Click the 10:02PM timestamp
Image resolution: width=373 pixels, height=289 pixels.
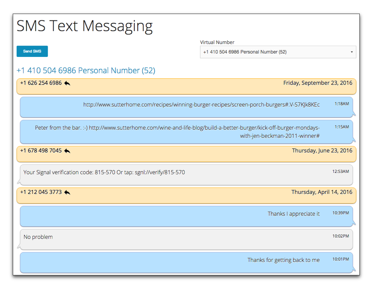tap(341, 236)
